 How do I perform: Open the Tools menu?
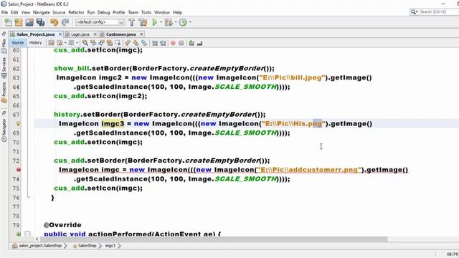pos(146,12)
